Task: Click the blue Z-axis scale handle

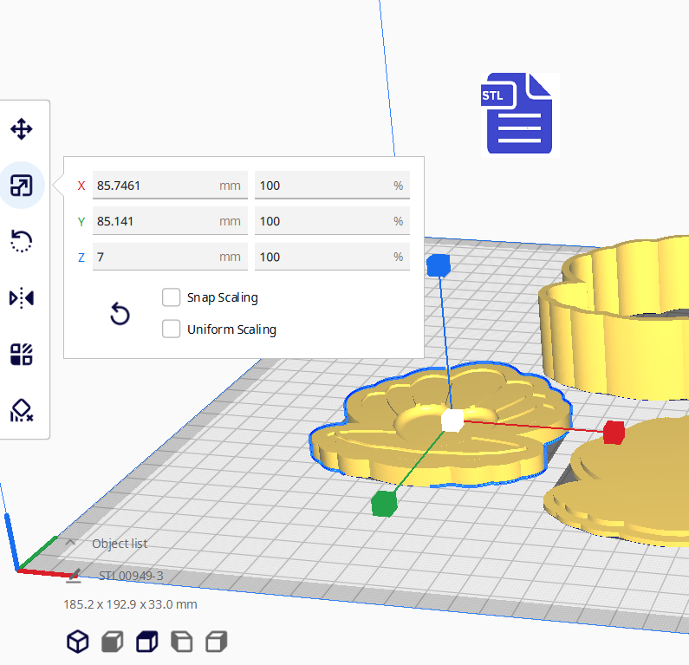Action: 439,265
